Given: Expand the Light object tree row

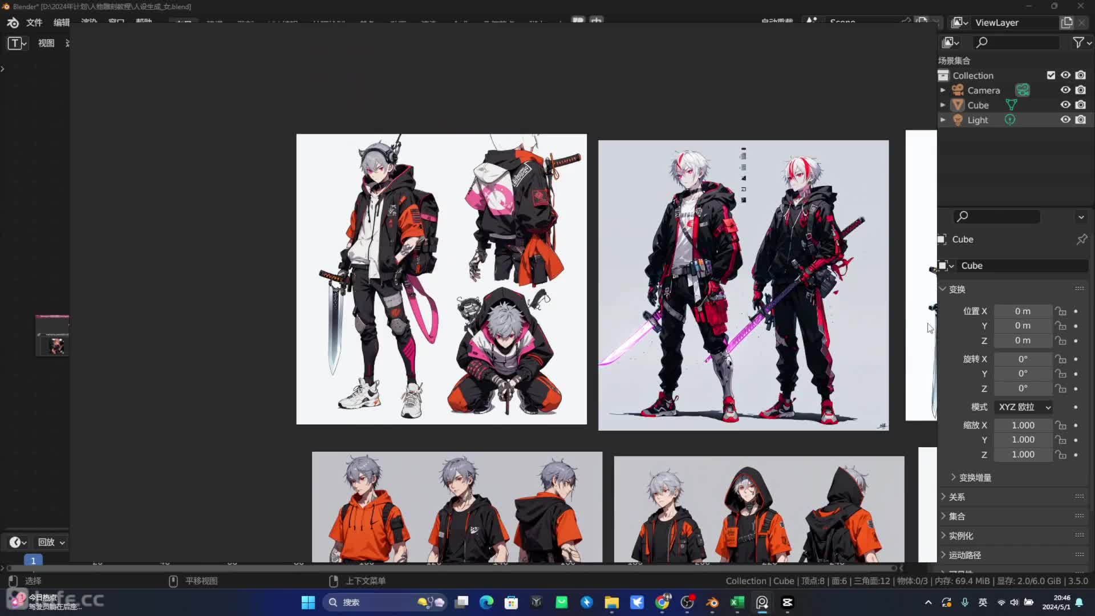Looking at the screenshot, I should (x=943, y=120).
